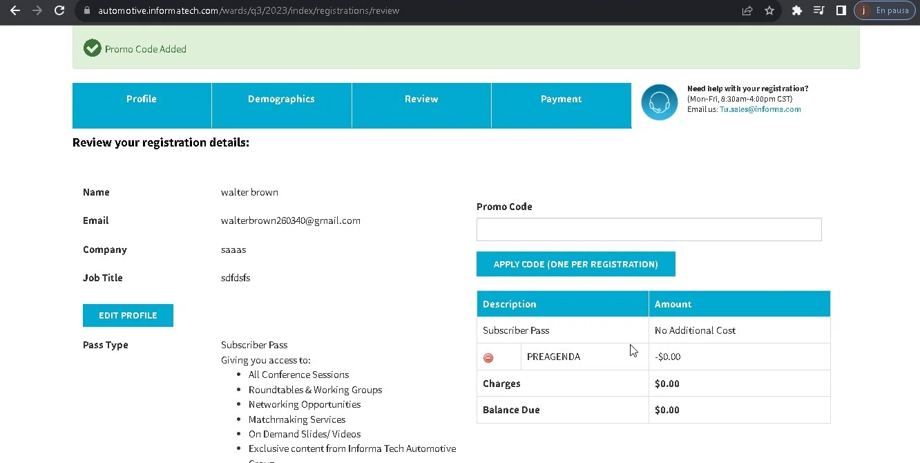Switch to the Demographics step tab
The width and height of the screenshot is (920, 463).
[281, 105]
